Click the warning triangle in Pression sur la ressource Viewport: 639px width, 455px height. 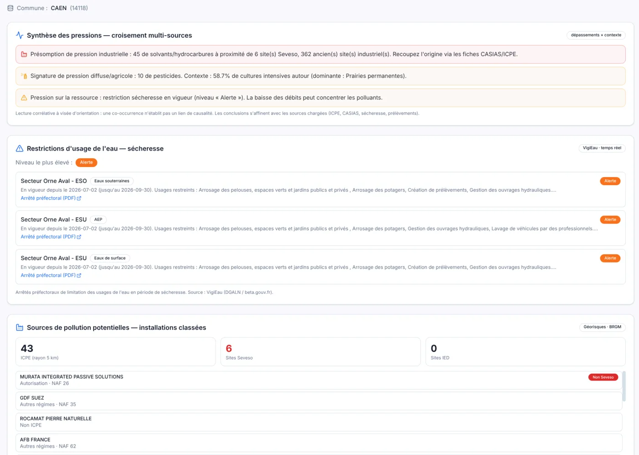tap(24, 98)
